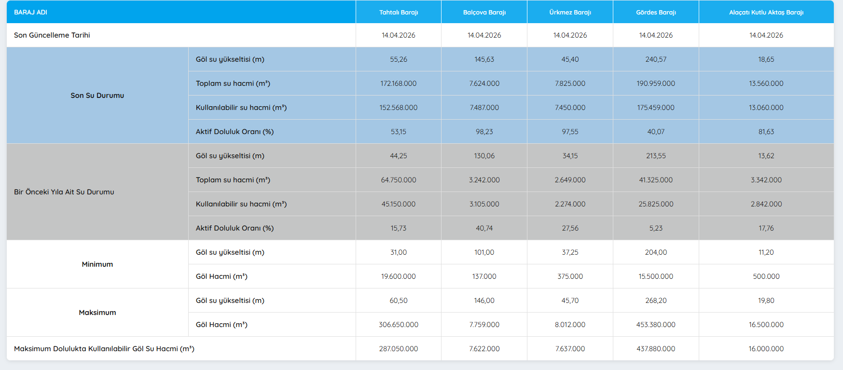The height and width of the screenshot is (370, 843).
Task: Click Tahtalı's current fill rate 53,15
Action: [398, 132]
